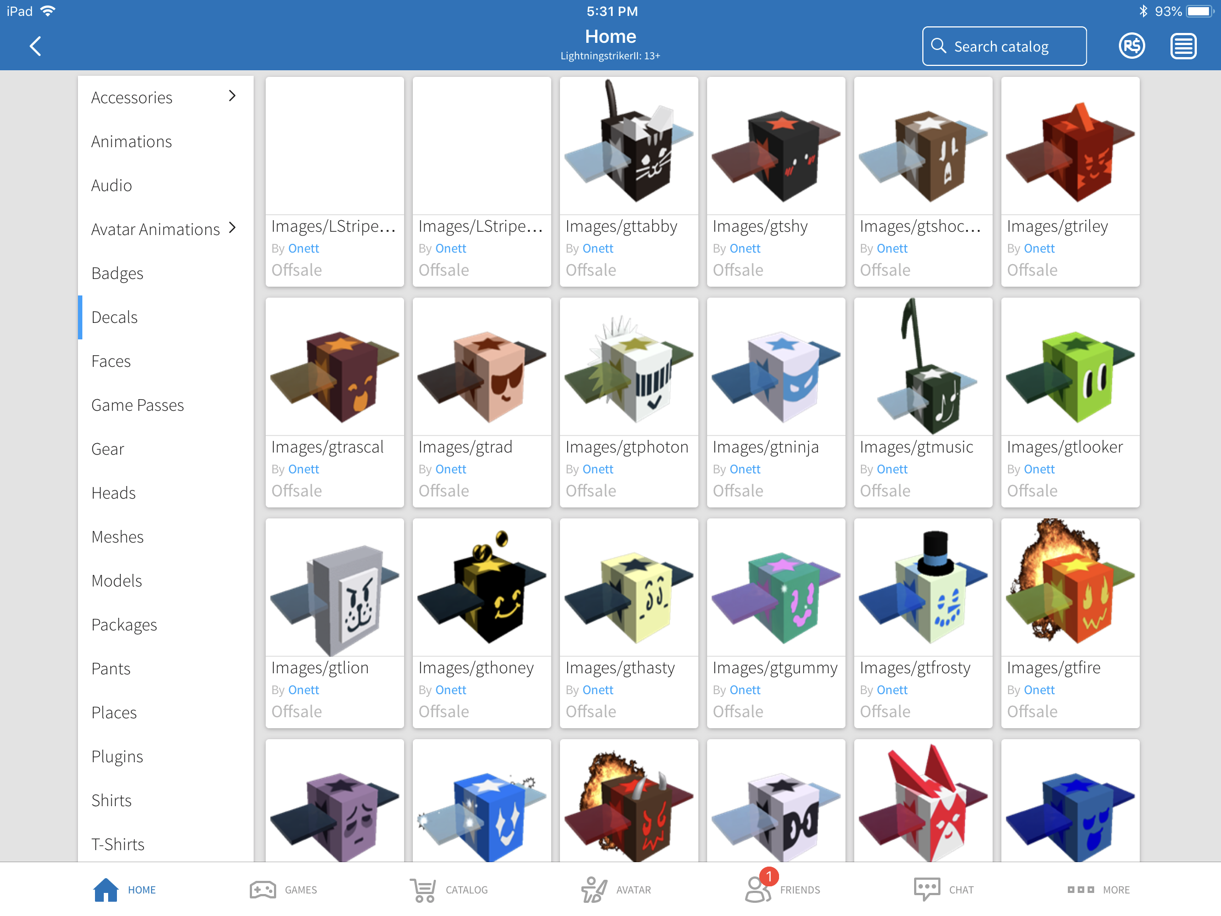The width and height of the screenshot is (1221, 916).
Task: Open the Images/gthoney bee thumbnail
Action: click(481, 587)
